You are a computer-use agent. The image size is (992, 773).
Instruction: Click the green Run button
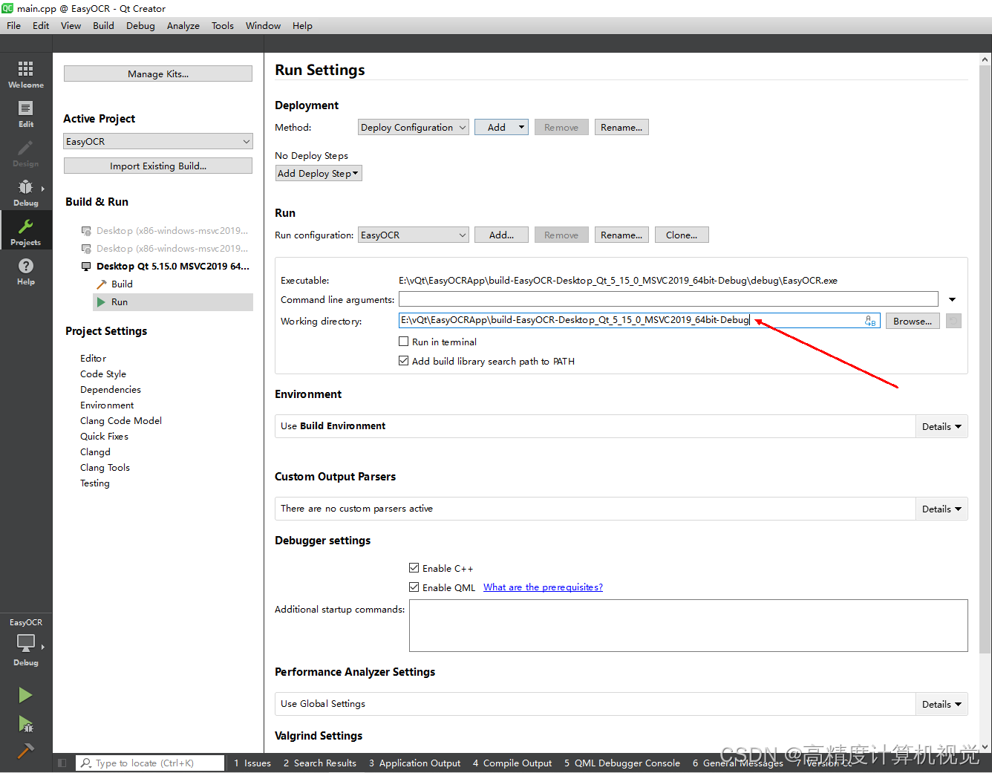click(25, 695)
